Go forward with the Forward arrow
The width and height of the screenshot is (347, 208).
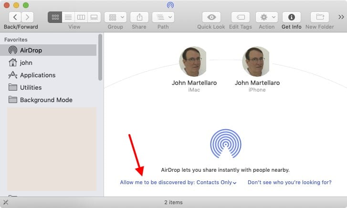click(27, 17)
